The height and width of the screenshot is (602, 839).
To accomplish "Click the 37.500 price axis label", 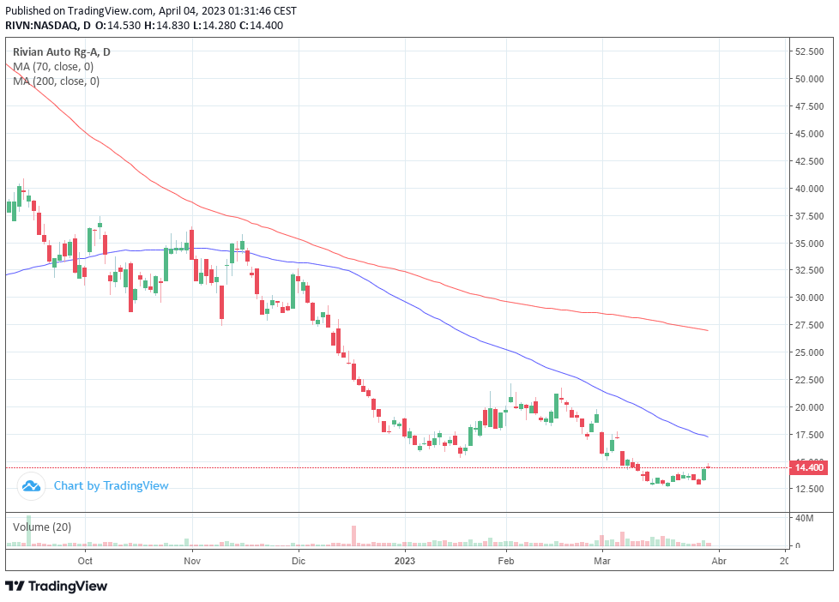I will click(x=809, y=216).
